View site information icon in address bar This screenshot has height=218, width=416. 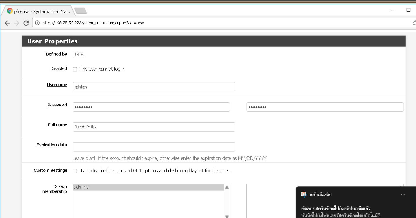[37, 23]
